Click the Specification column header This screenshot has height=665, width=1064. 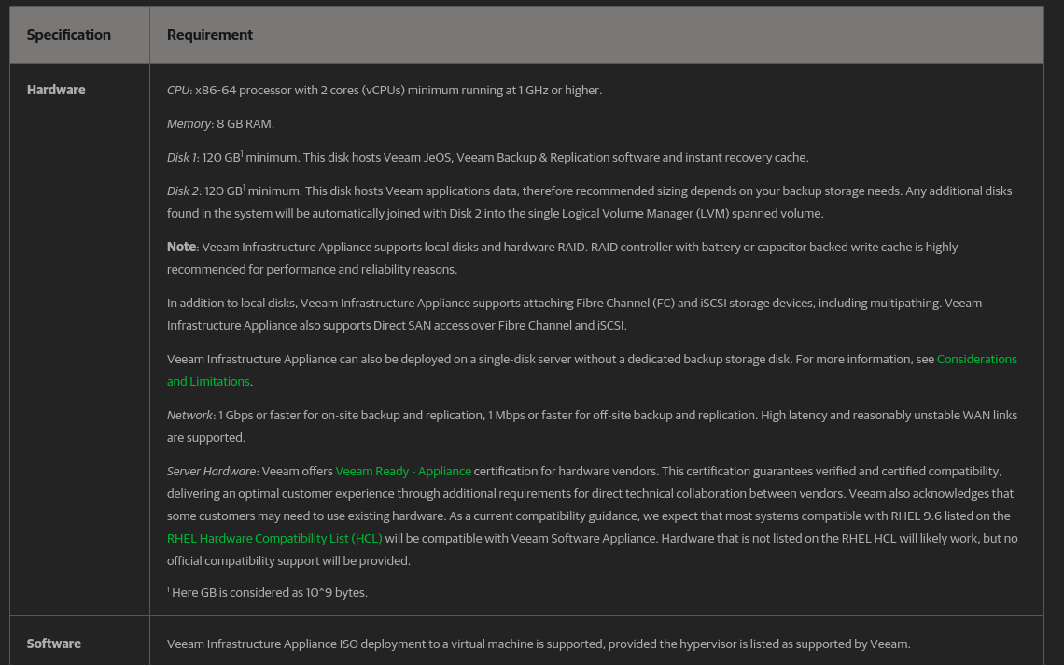[68, 35]
